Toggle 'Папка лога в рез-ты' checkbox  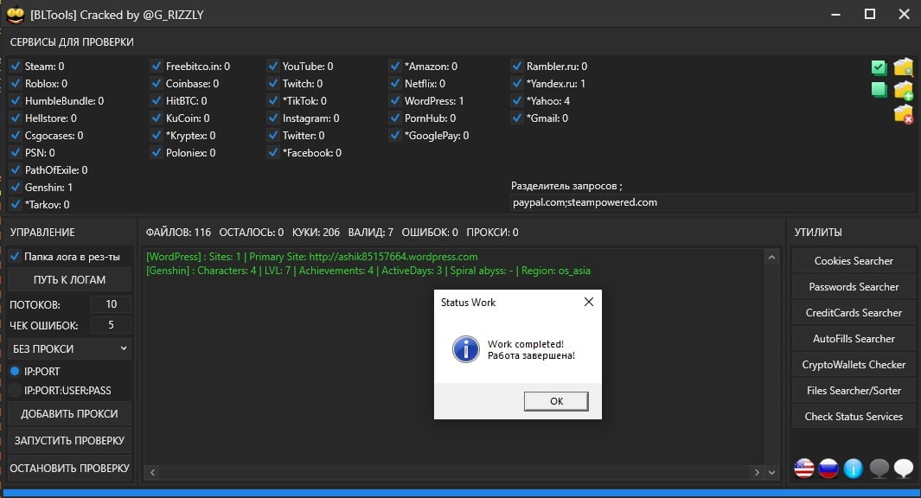coord(16,256)
